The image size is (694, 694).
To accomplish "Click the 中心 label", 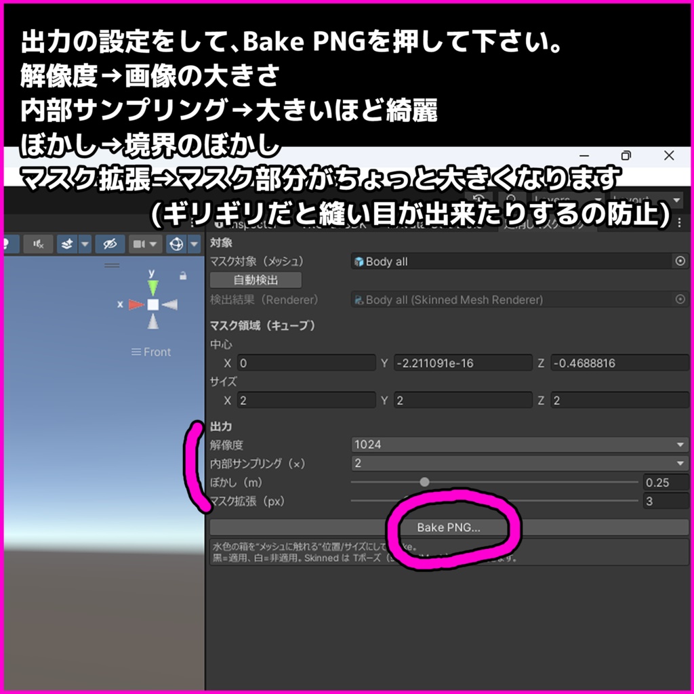I will 221,344.
